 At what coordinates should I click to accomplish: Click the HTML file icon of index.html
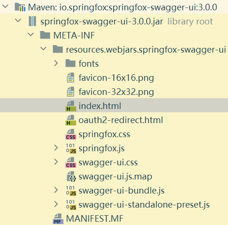click(71, 106)
